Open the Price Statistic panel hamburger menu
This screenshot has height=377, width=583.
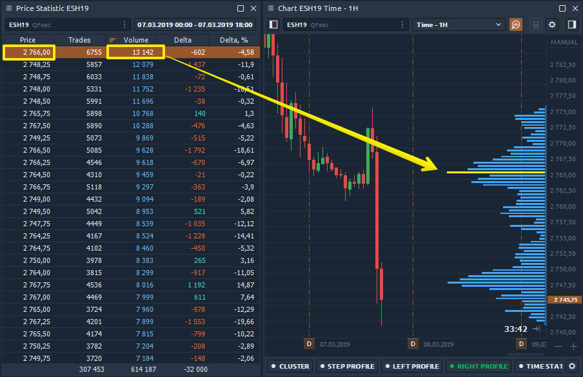[9, 8]
